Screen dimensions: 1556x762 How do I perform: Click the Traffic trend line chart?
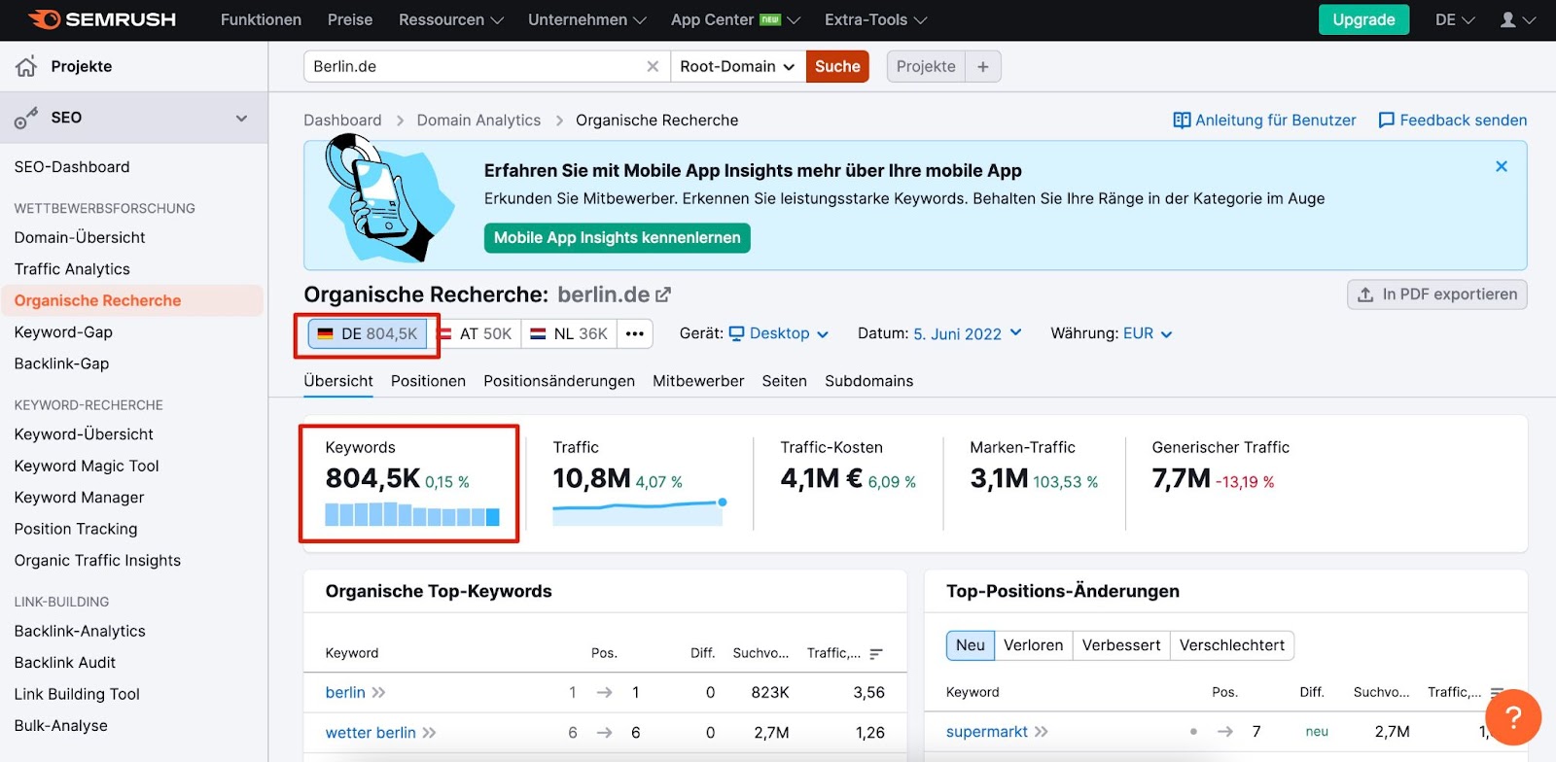point(639,512)
